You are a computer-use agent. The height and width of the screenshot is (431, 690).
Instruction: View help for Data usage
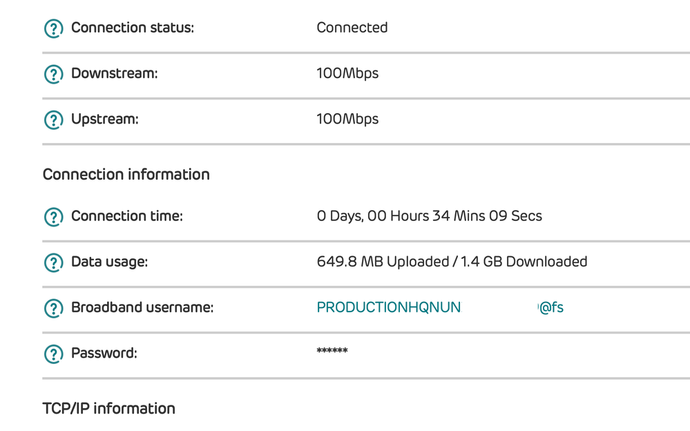pos(54,263)
